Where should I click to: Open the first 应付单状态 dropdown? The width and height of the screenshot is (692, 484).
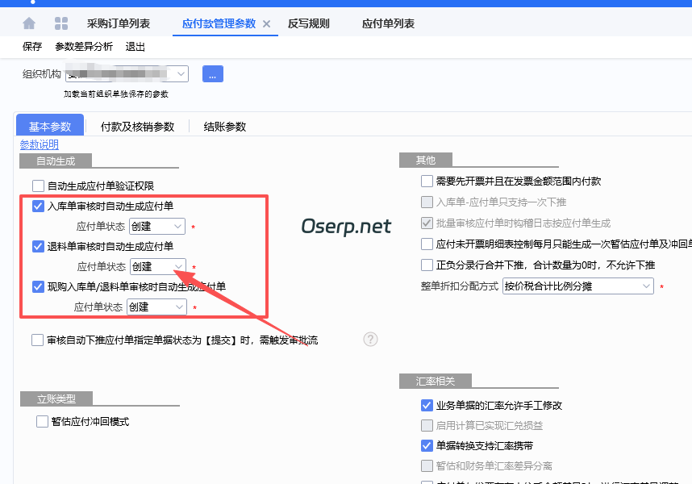pos(156,226)
